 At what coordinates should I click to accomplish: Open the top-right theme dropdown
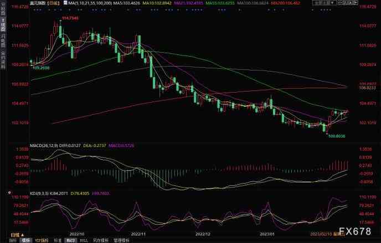tap(325, 3)
